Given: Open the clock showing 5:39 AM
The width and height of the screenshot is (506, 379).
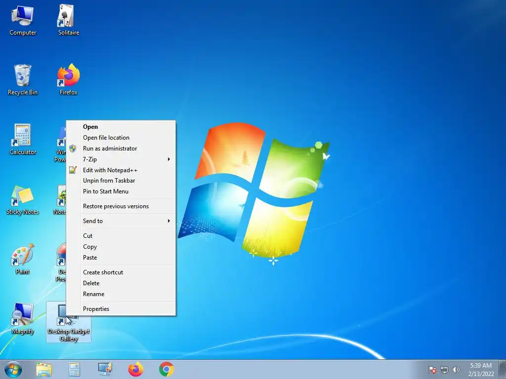Looking at the screenshot, I should pyautogui.click(x=481, y=370).
